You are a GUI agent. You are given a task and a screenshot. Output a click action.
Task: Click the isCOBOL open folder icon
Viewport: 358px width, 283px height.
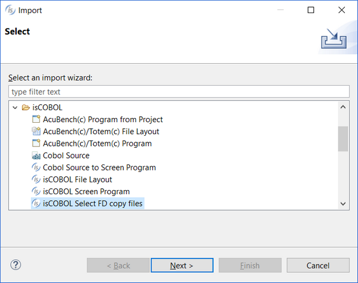click(26, 107)
